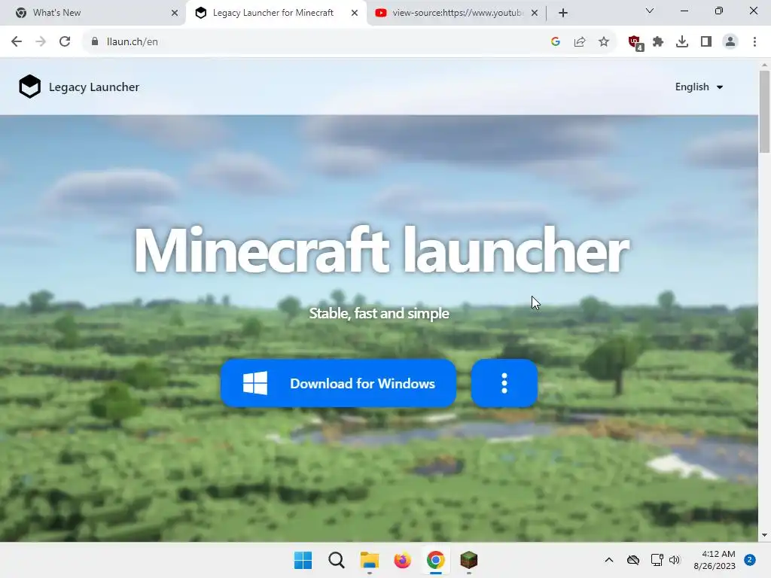Open Chrome downloads icon
Image resolution: width=771 pixels, height=578 pixels.
pos(682,42)
